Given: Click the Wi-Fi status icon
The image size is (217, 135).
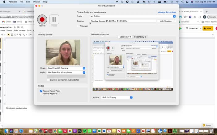Looking at the screenshot, I should pyautogui.click(x=177, y=2).
